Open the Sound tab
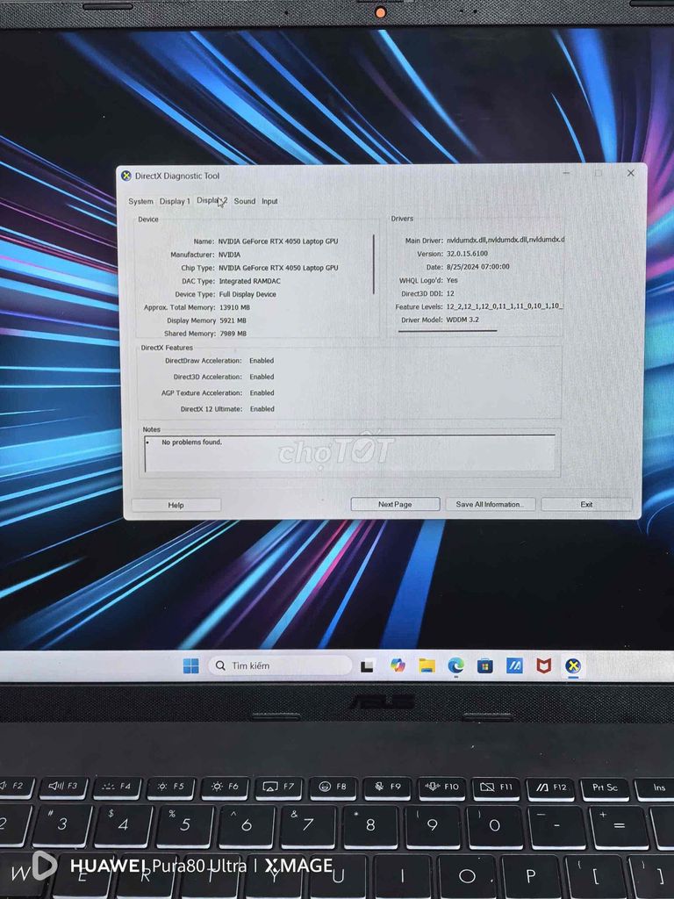 [x=245, y=201]
